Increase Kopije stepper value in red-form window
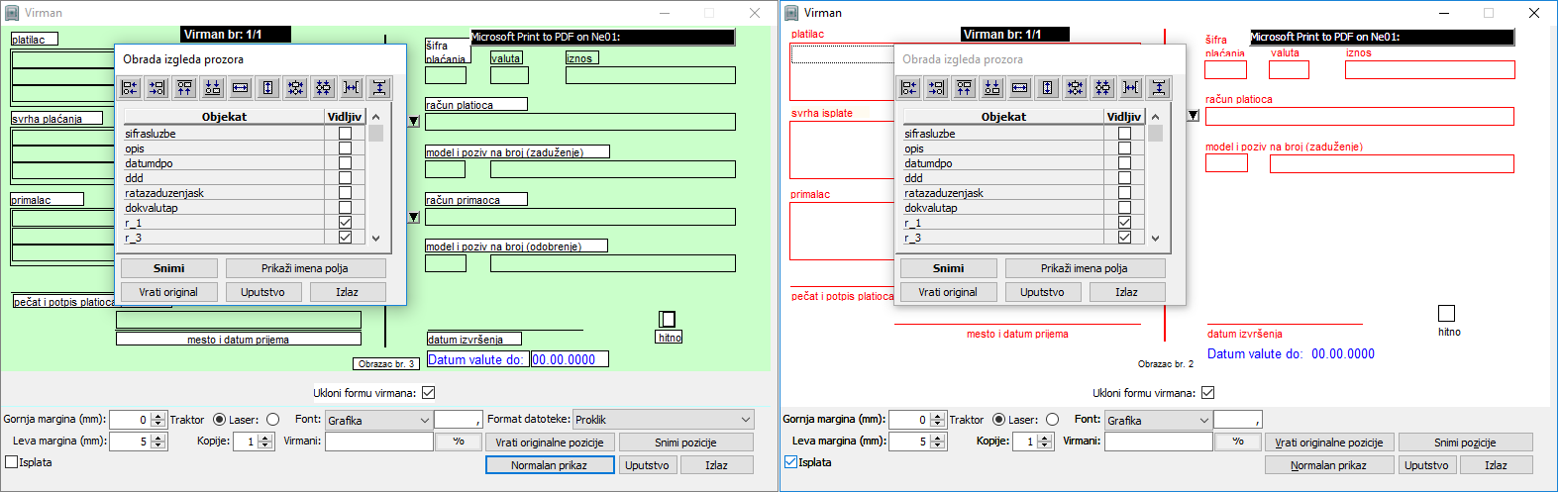The width and height of the screenshot is (1560, 492). point(1045,438)
